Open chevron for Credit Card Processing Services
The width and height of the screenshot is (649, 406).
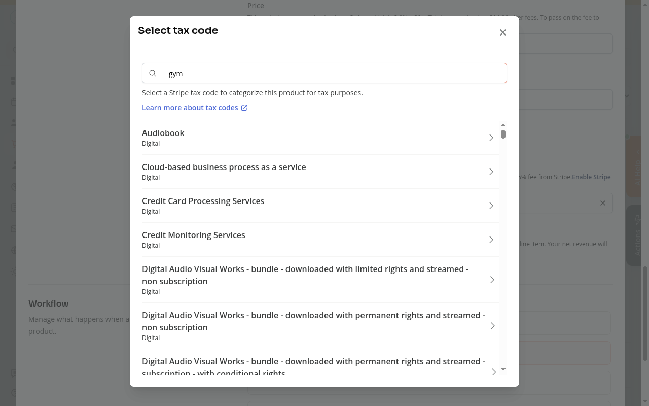[491, 206]
